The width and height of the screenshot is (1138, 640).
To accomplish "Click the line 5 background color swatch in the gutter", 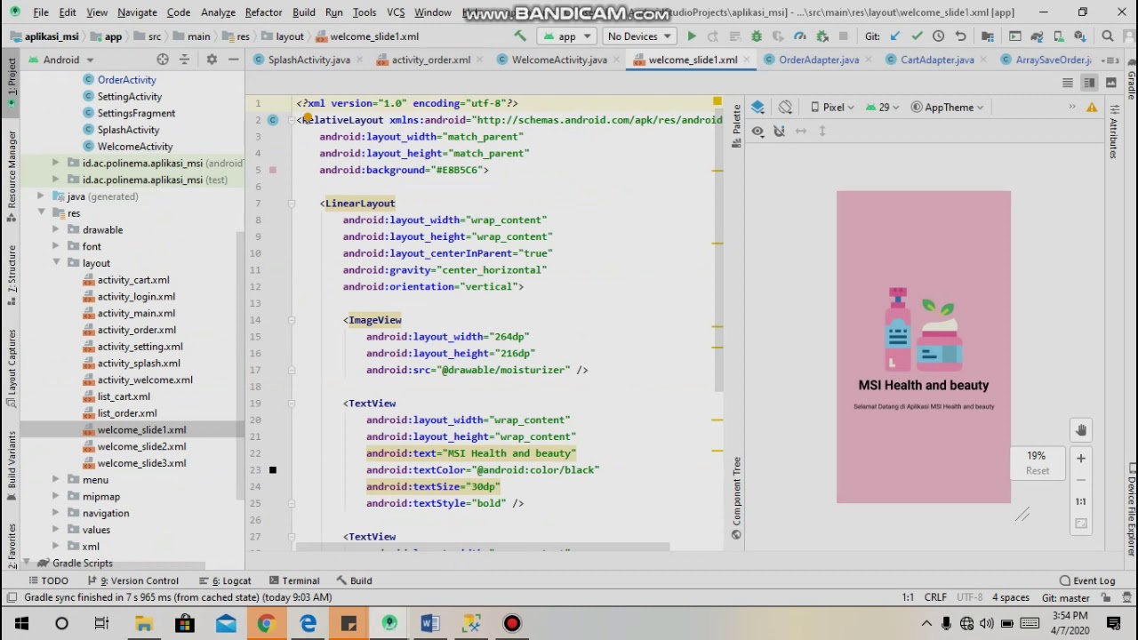I will pyautogui.click(x=273, y=170).
